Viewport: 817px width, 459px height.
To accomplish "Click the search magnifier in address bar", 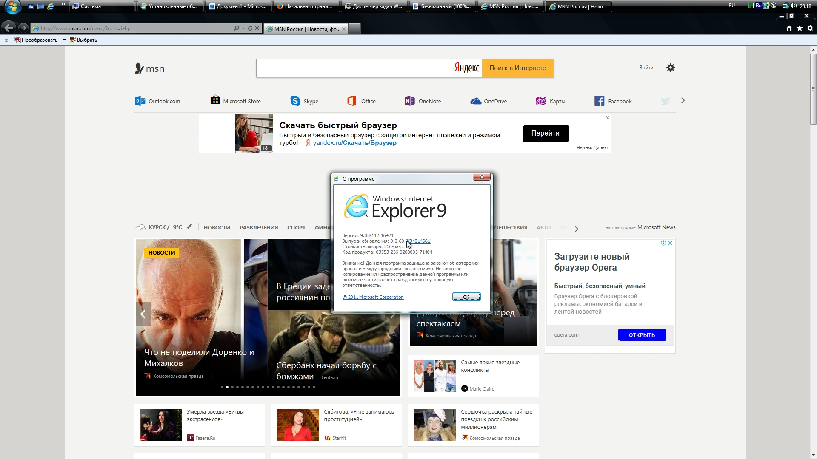I will 236,28.
